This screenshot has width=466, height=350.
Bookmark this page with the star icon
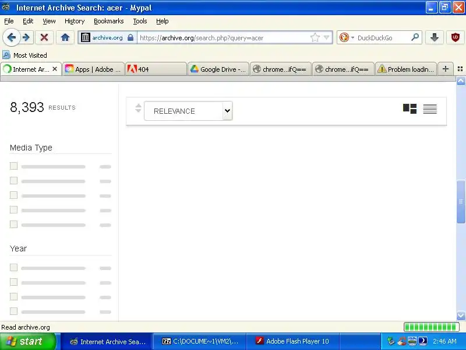point(315,37)
